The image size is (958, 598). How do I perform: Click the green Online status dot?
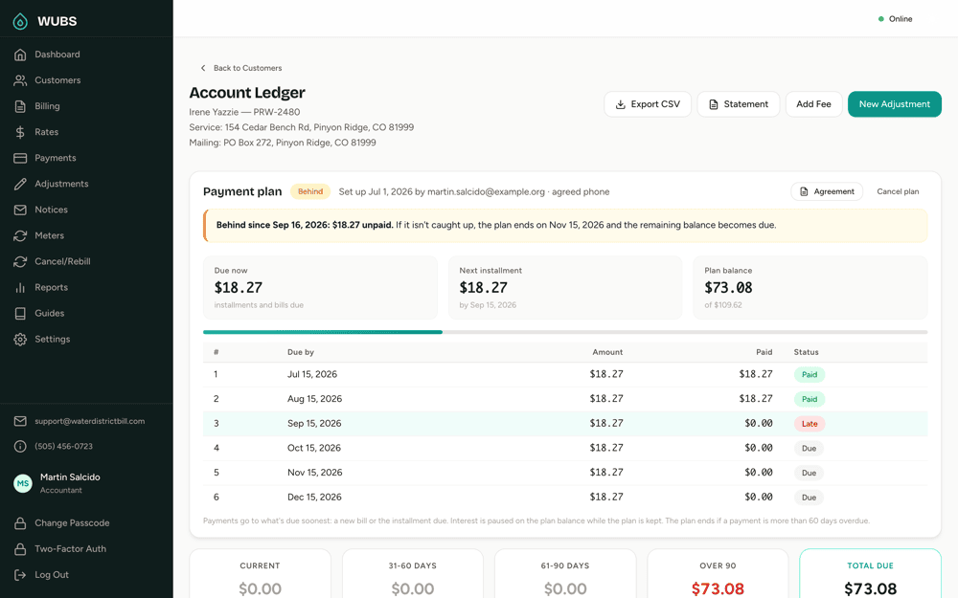point(881,19)
